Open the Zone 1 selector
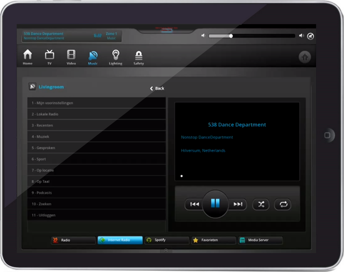 coord(111,36)
